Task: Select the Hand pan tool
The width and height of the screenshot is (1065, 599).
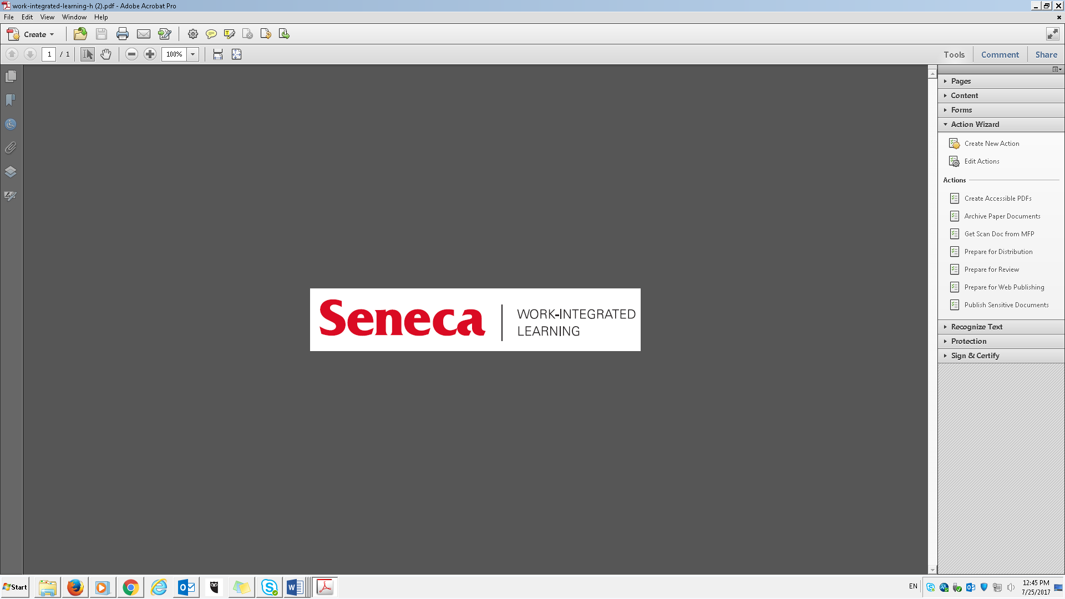Action: [x=106, y=54]
